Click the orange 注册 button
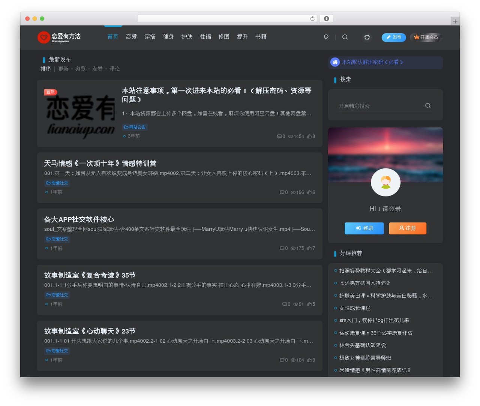480x406 pixels. point(408,228)
